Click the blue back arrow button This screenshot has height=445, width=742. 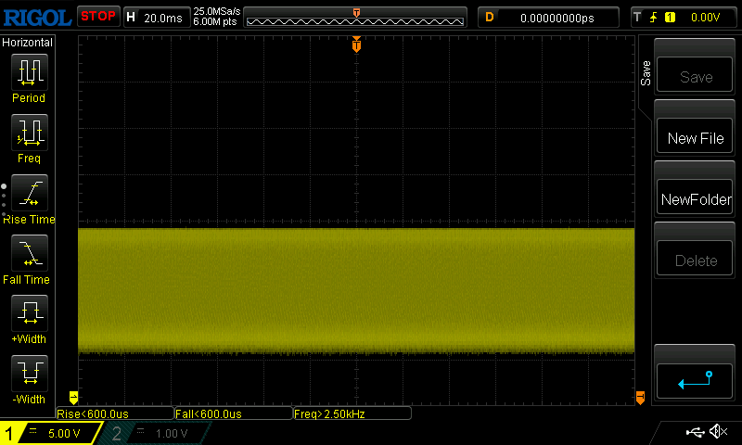point(695,381)
